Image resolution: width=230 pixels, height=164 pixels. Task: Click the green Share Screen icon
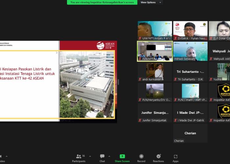122,158
